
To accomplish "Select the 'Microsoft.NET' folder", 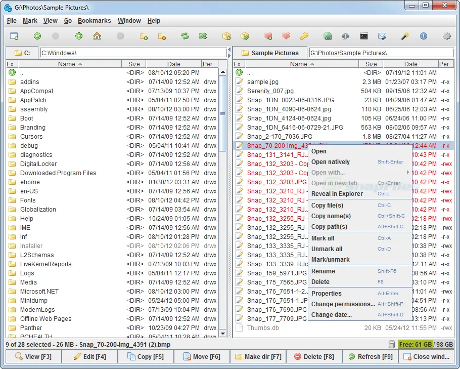I will 112,291.
